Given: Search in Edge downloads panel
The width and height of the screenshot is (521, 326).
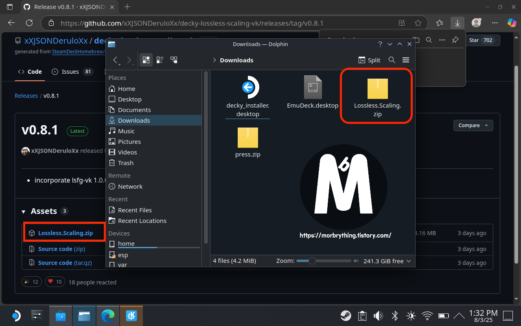Looking at the screenshot, I should [x=429, y=40].
